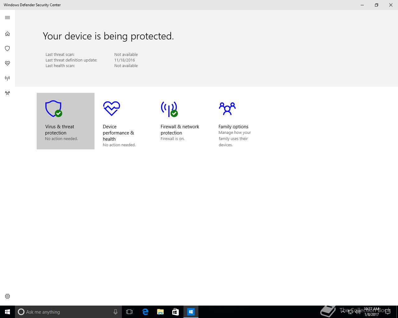Click the Cortana 'Ask me anything' search box
Viewport: 398px width, 318px height.
68,312
